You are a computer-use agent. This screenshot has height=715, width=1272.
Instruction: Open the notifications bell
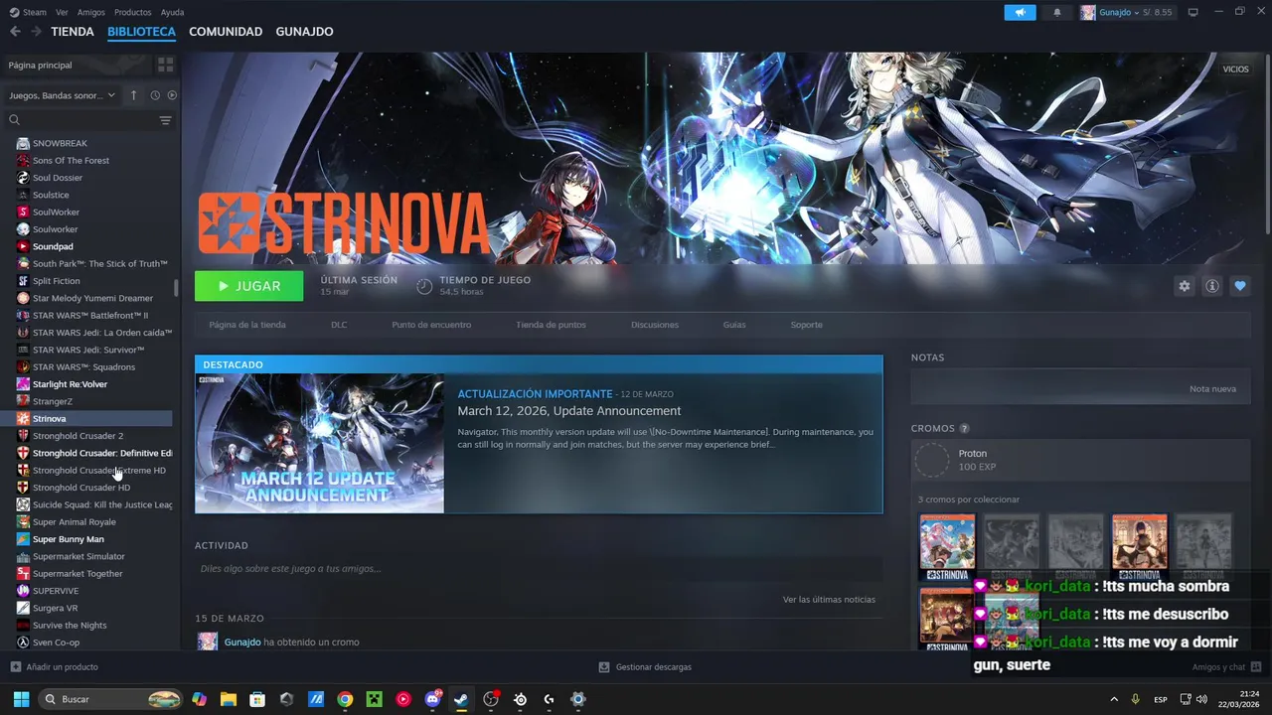[1057, 12]
